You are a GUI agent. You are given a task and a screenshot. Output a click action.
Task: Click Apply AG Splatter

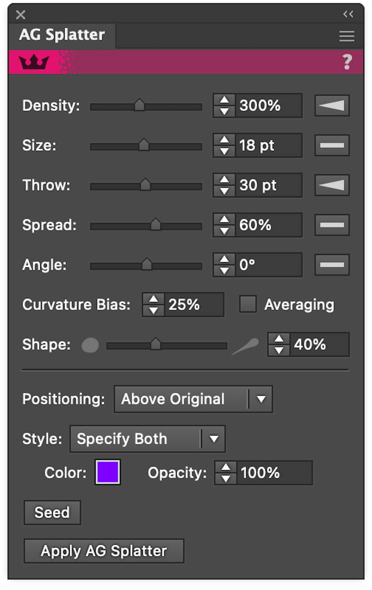tap(103, 551)
